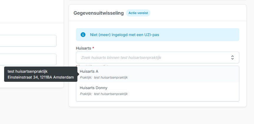Choose 'Huisarts Donny' from the list
The width and height of the screenshot is (254, 124).
[x=93, y=88]
